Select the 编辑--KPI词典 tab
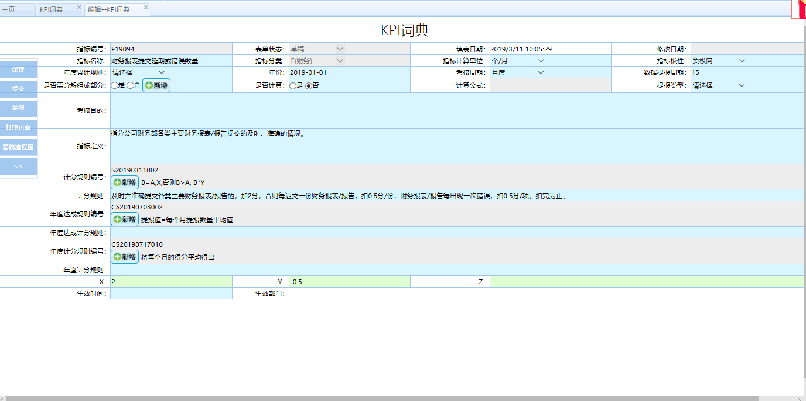806x401 pixels. coord(117,9)
